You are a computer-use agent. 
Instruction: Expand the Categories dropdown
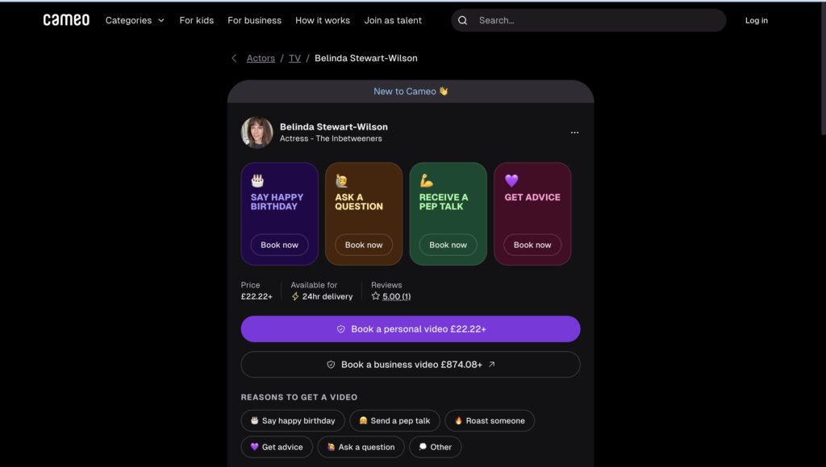tap(135, 20)
